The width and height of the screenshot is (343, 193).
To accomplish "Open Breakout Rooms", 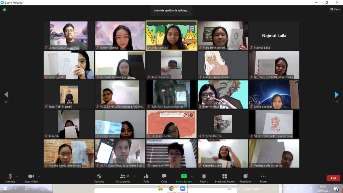I will [x=224, y=176].
